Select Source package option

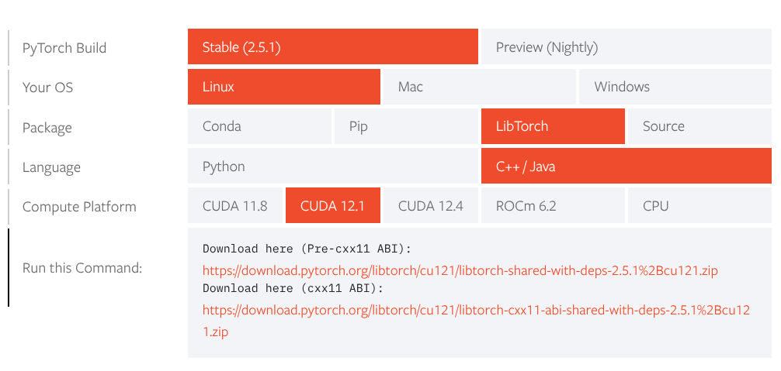click(699, 126)
